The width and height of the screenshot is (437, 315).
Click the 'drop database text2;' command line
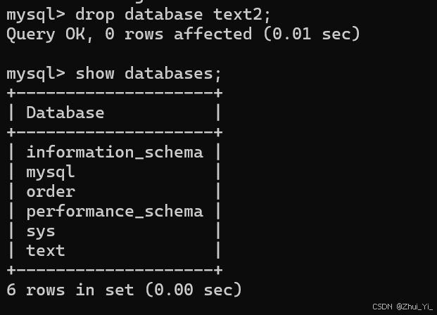(x=139, y=15)
